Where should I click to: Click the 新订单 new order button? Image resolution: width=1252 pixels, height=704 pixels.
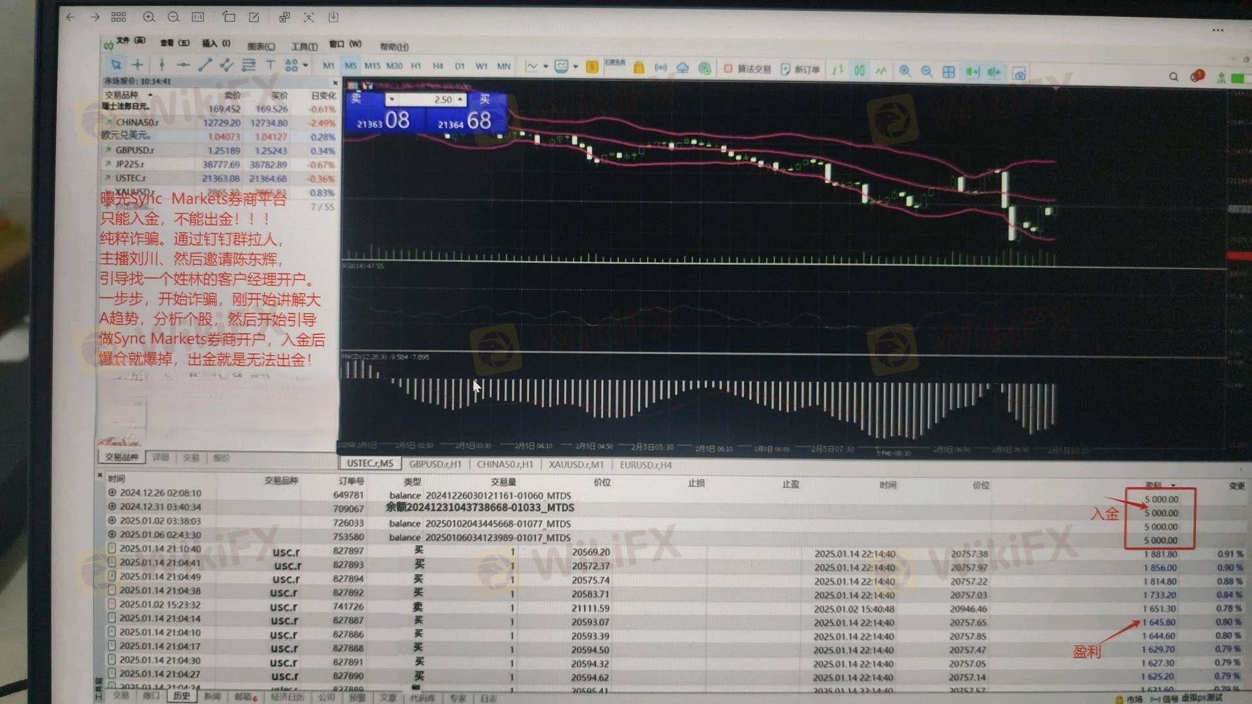tap(801, 69)
